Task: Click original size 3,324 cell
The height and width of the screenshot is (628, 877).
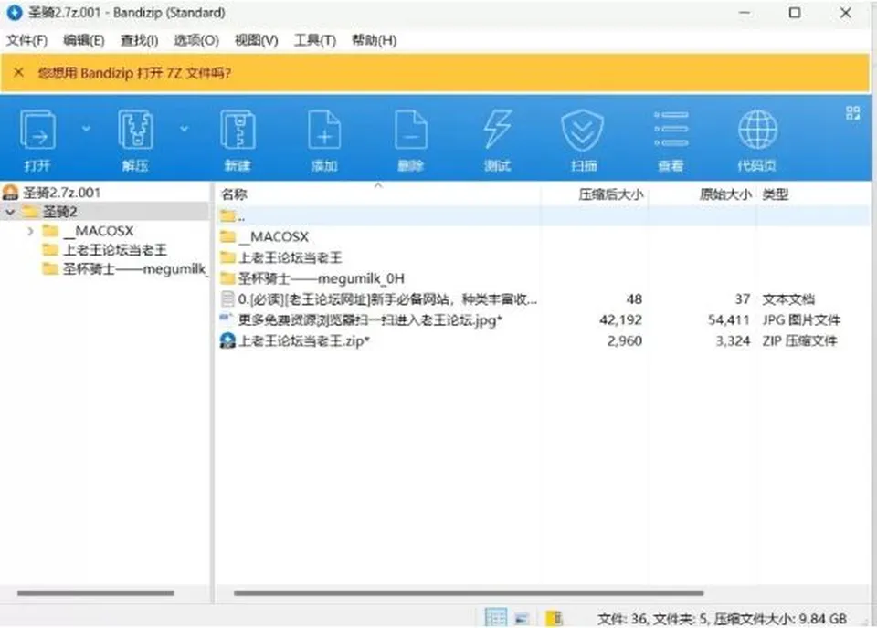Action: pyautogui.click(x=733, y=340)
